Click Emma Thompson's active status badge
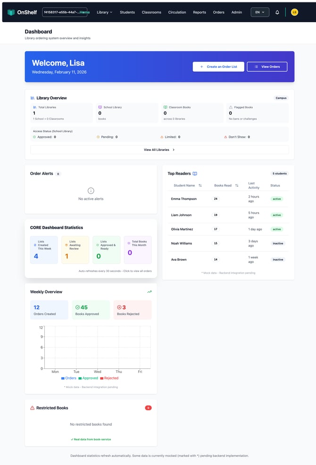316x465 pixels. [x=277, y=199]
